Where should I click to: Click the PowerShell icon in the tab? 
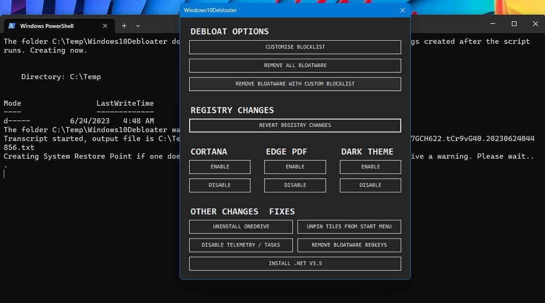[12, 26]
